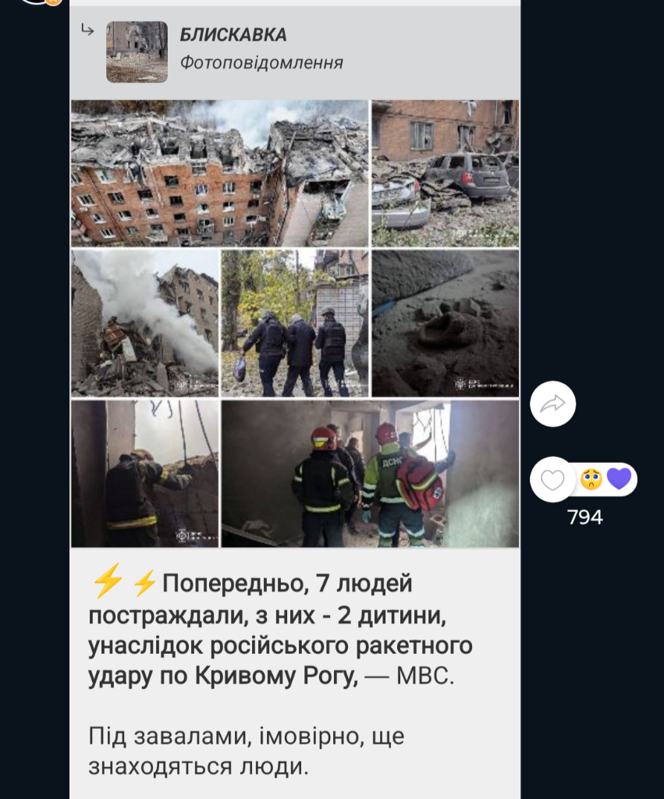Open the destroyed building aerial photo
Viewport: 664px width, 799px height.
(x=219, y=173)
